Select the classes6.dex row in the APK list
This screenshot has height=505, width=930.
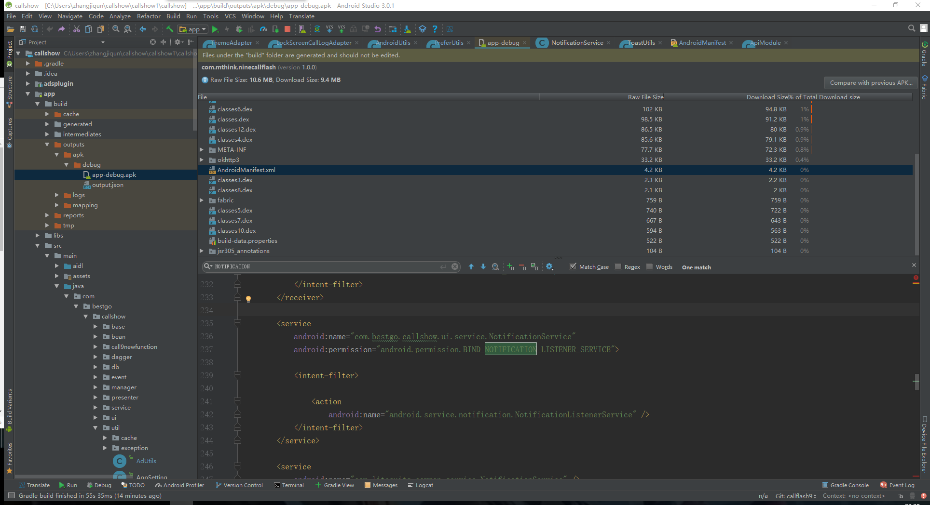235,109
